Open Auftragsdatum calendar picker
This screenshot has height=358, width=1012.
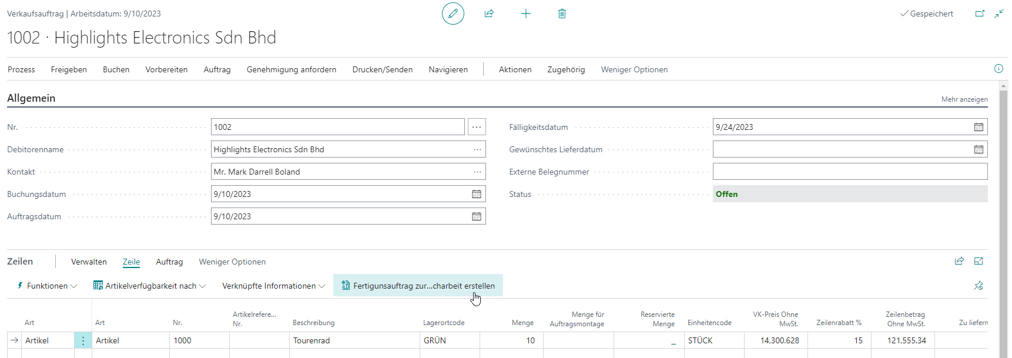tap(477, 216)
